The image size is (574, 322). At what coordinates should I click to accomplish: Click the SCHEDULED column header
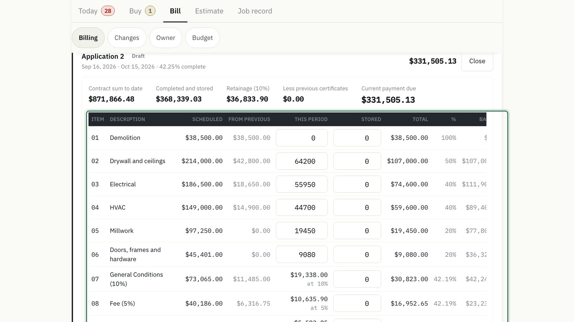pos(207,119)
